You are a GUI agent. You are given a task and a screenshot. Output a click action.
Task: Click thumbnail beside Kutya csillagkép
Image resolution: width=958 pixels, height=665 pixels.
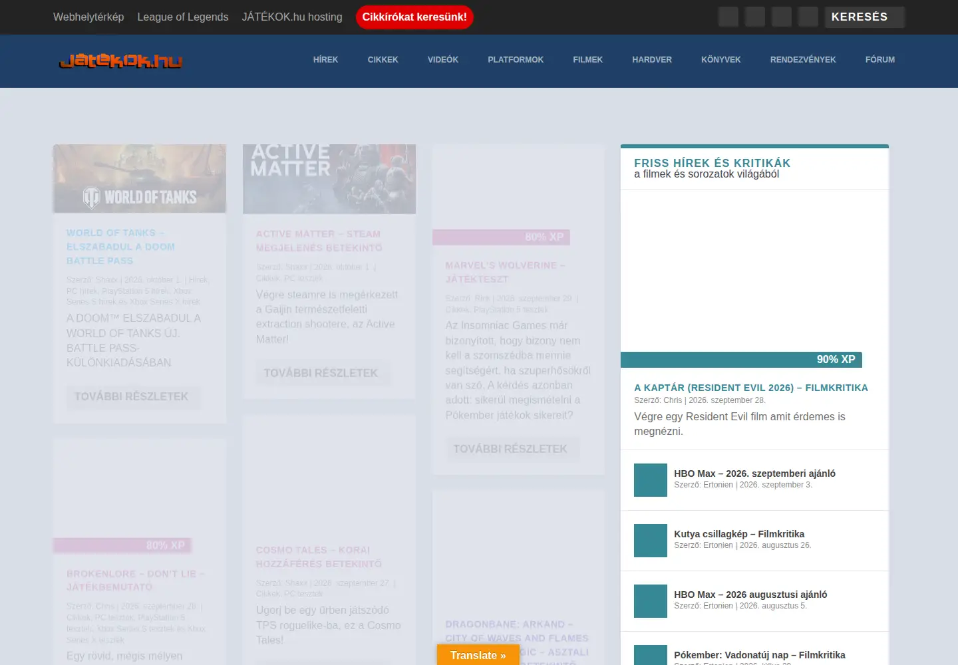tap(651, 541)
